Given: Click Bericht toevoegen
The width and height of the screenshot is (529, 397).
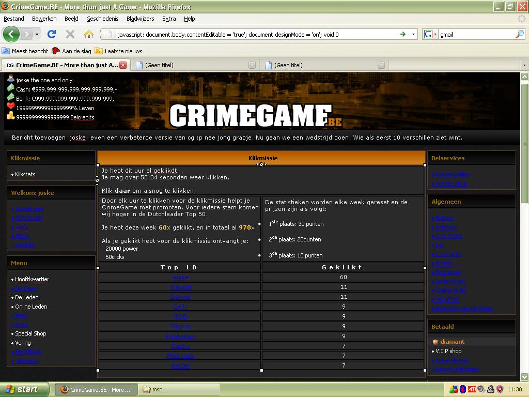Looking at the screenshot, I should [x=38, y=138].
